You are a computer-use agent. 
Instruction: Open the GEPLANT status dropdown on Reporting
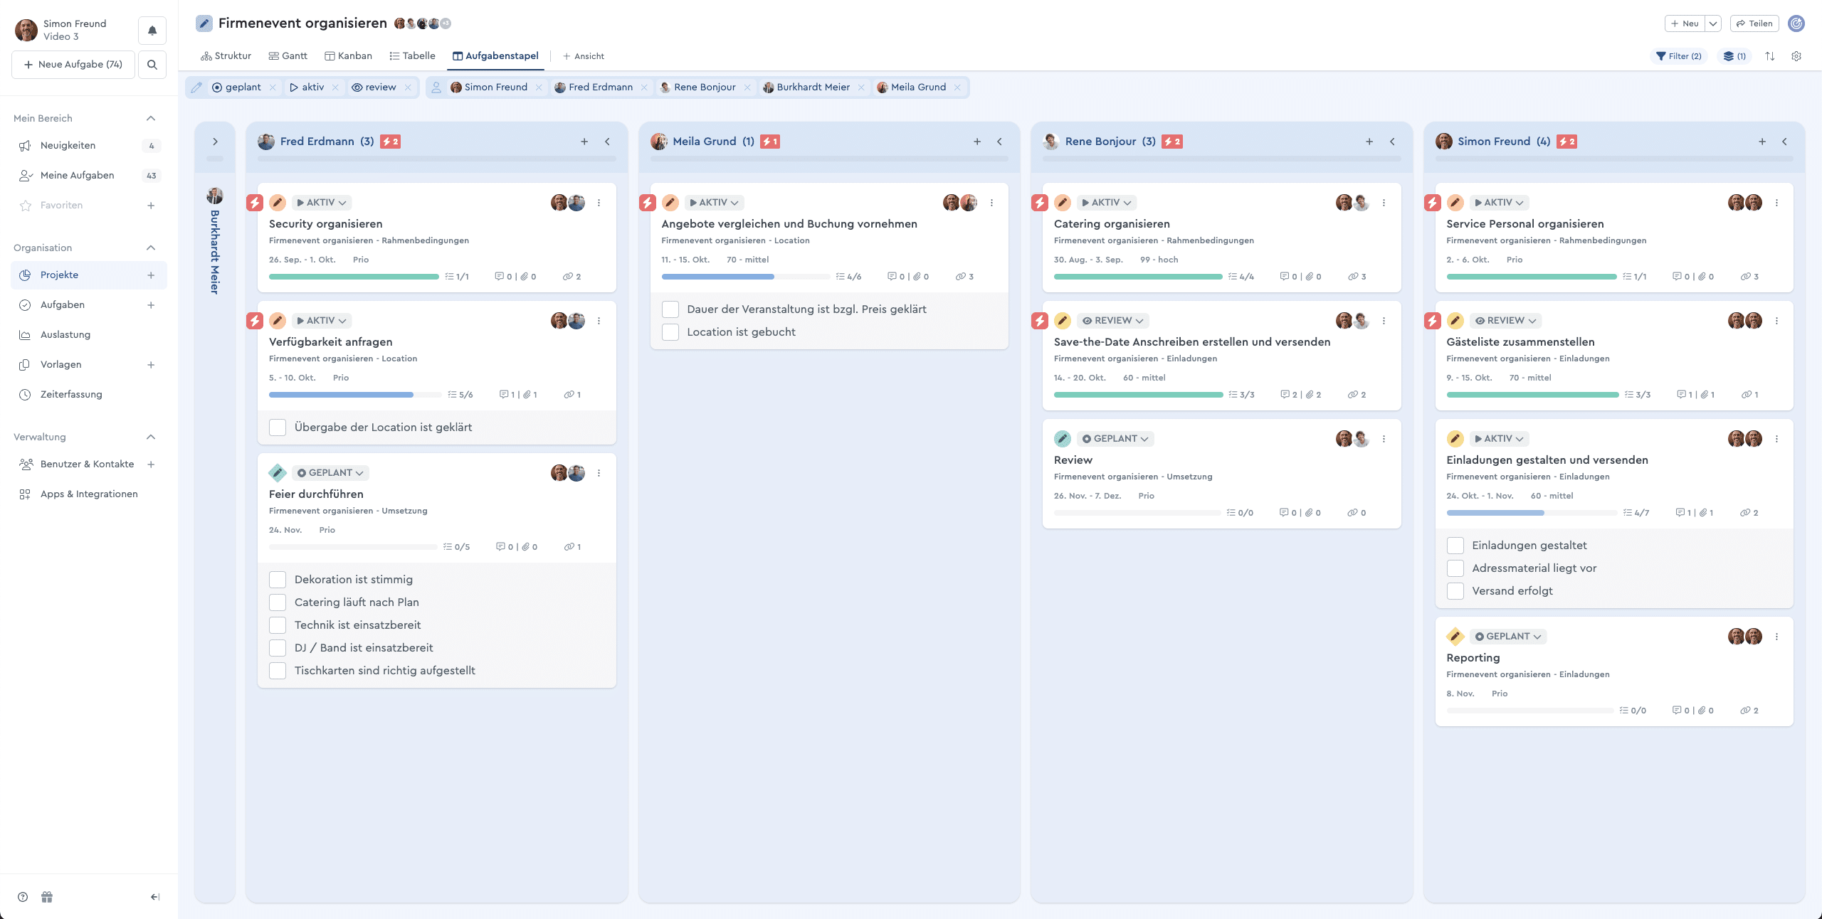(1508, 637)
